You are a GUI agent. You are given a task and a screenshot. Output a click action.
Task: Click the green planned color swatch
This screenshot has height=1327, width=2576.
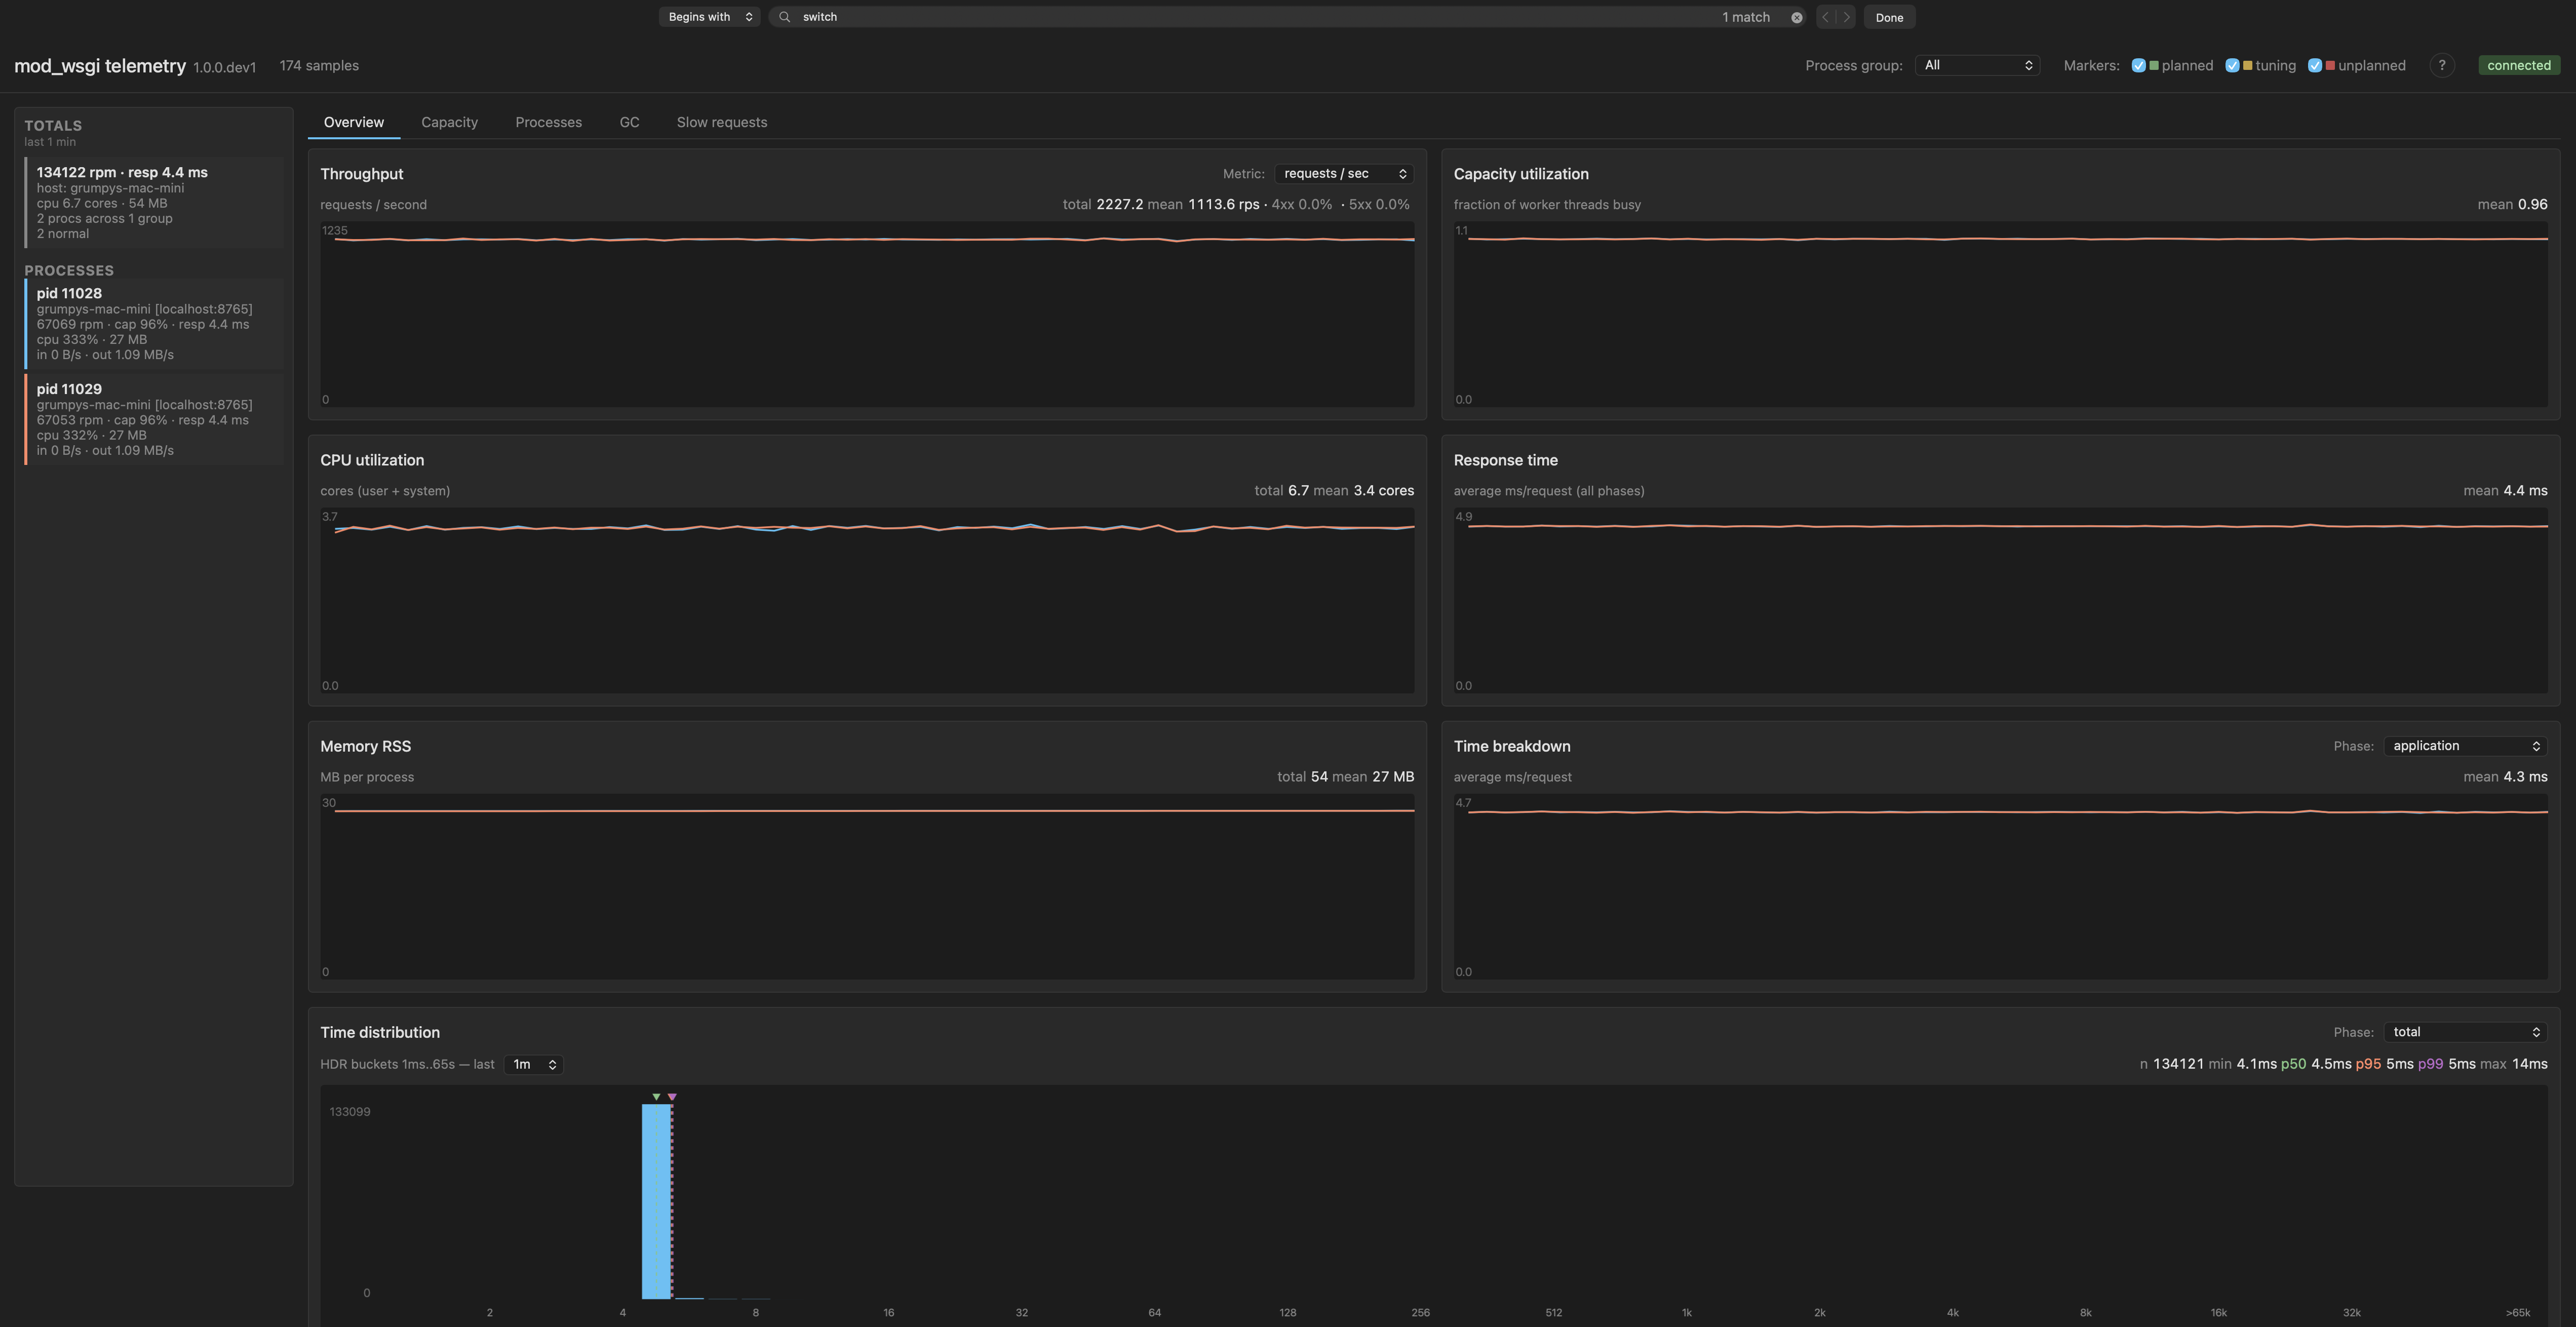(x=2153, y=65)
